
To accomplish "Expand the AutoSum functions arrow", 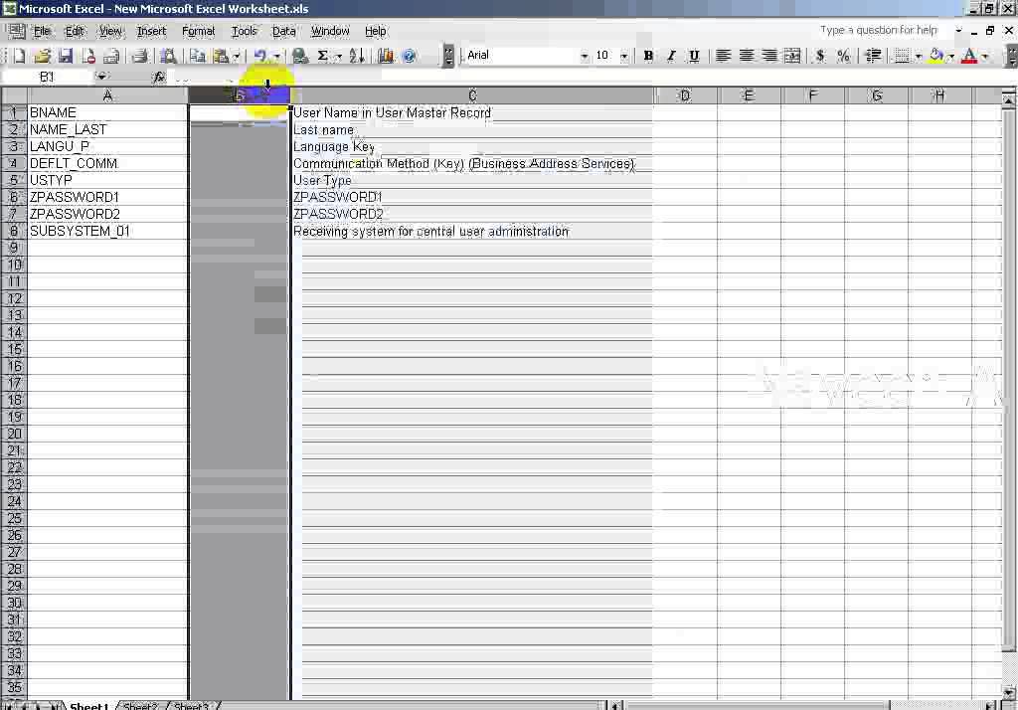I will coord(338,56).
